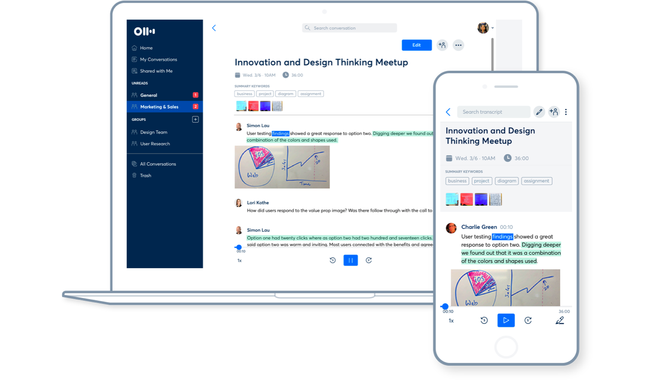Open the whiteboard chart image in transcript

(282, 167)
